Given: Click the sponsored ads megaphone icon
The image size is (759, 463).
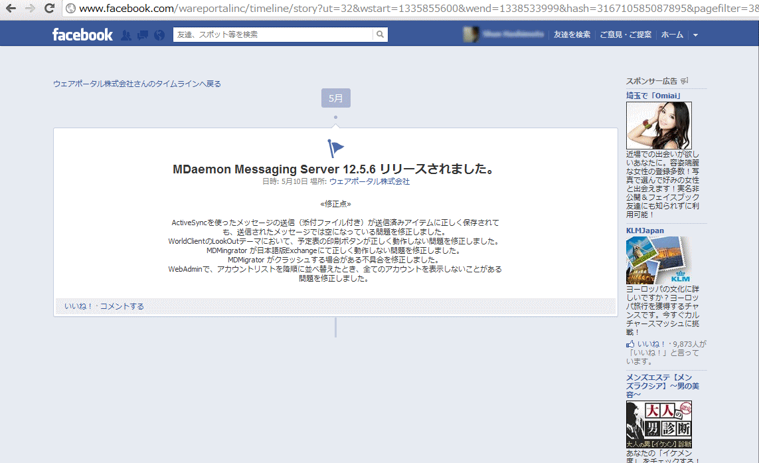Looking at the screenshot, I should point(684,81).
